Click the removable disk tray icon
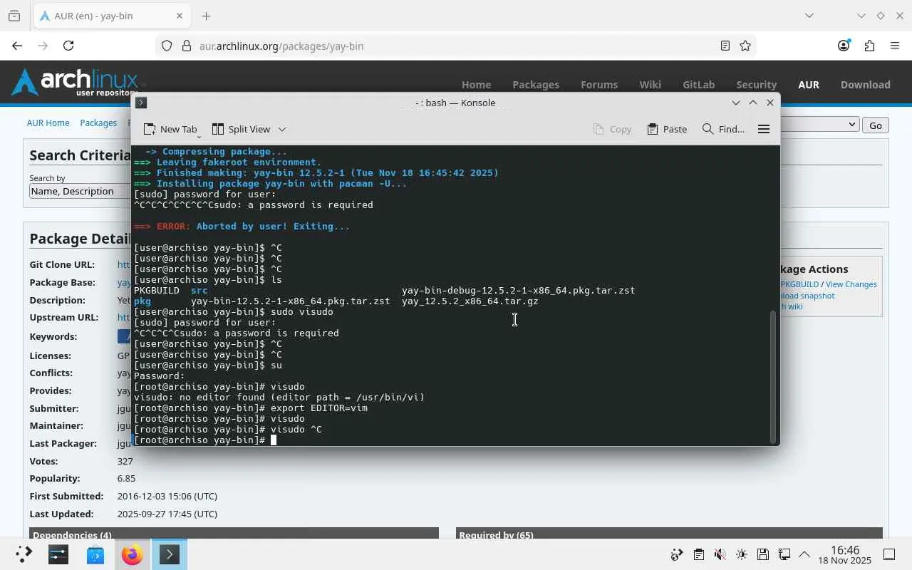This screenshot has height=570, width=912. click(x=762, y=554)
